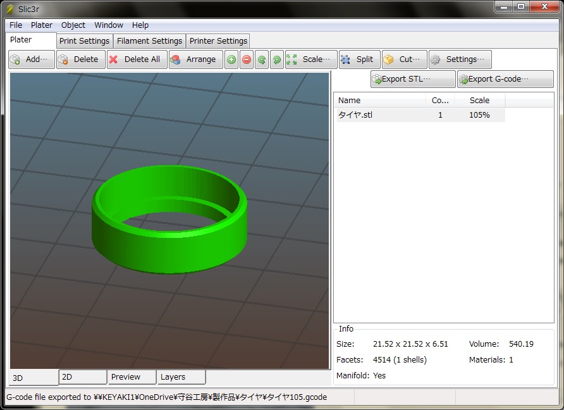Open the Window menu
The image size is (564, 410).
[x=109, y=25]
